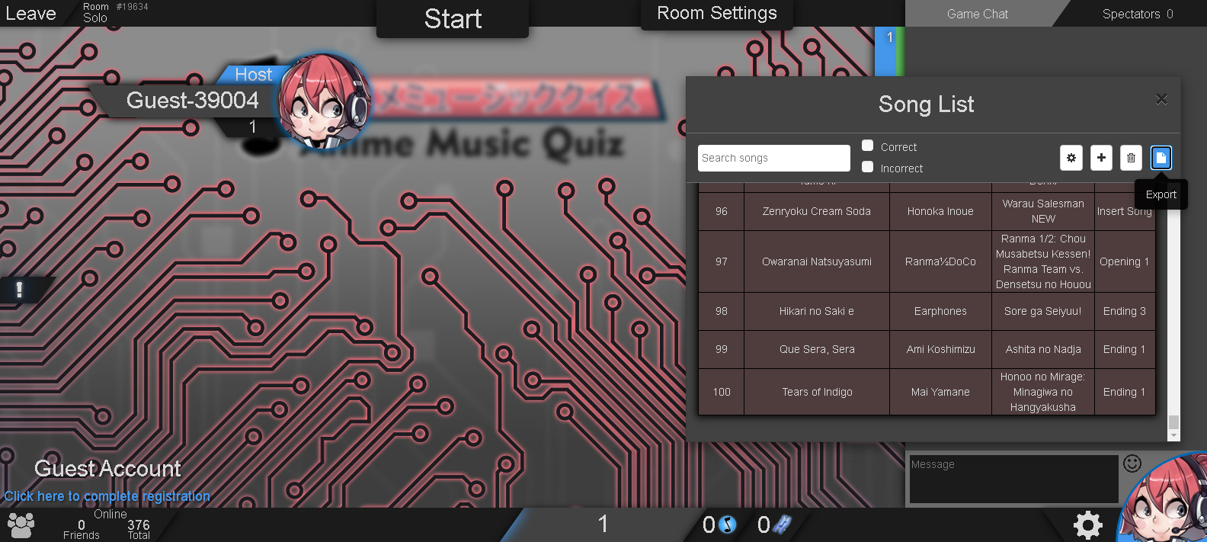Click artist Earphones
The height and width of the screenshot is (542, 1207).
click(940, 311)
